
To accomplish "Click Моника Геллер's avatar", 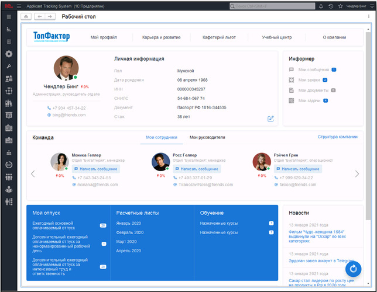I will point(59,162).
